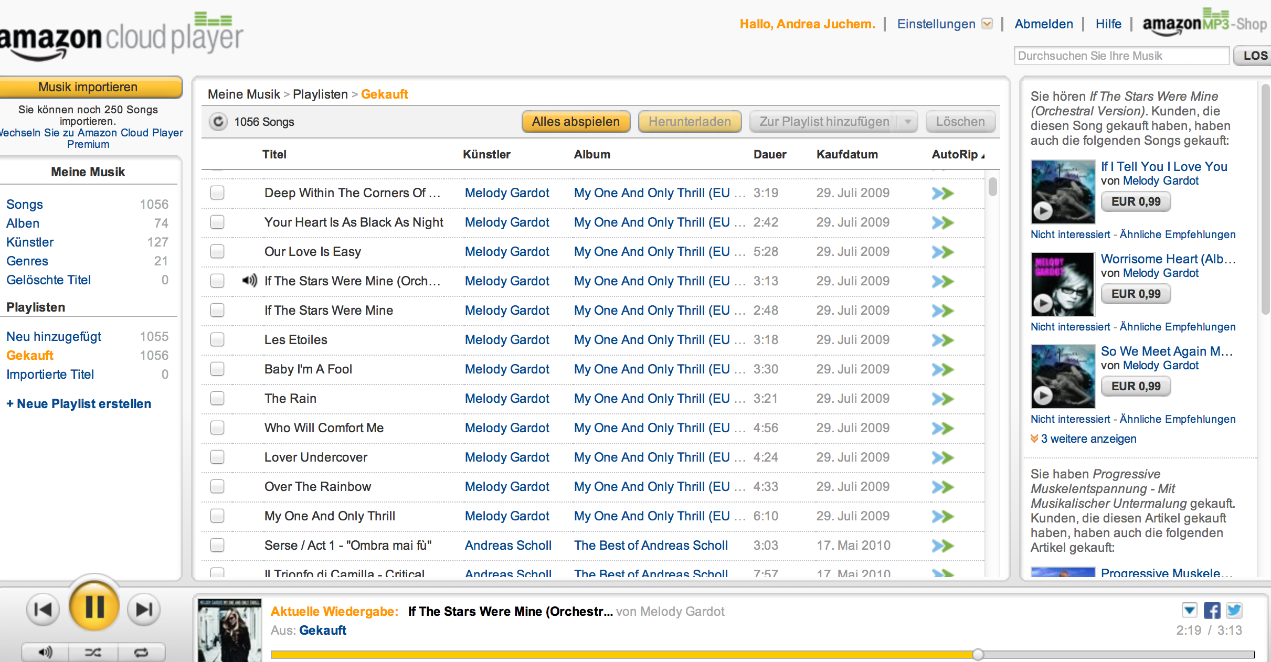This screenshot has height=662, width=1271.
Task: Click AutoRip arrow for Our Love Is Easy
Action: tap(942, 252)
